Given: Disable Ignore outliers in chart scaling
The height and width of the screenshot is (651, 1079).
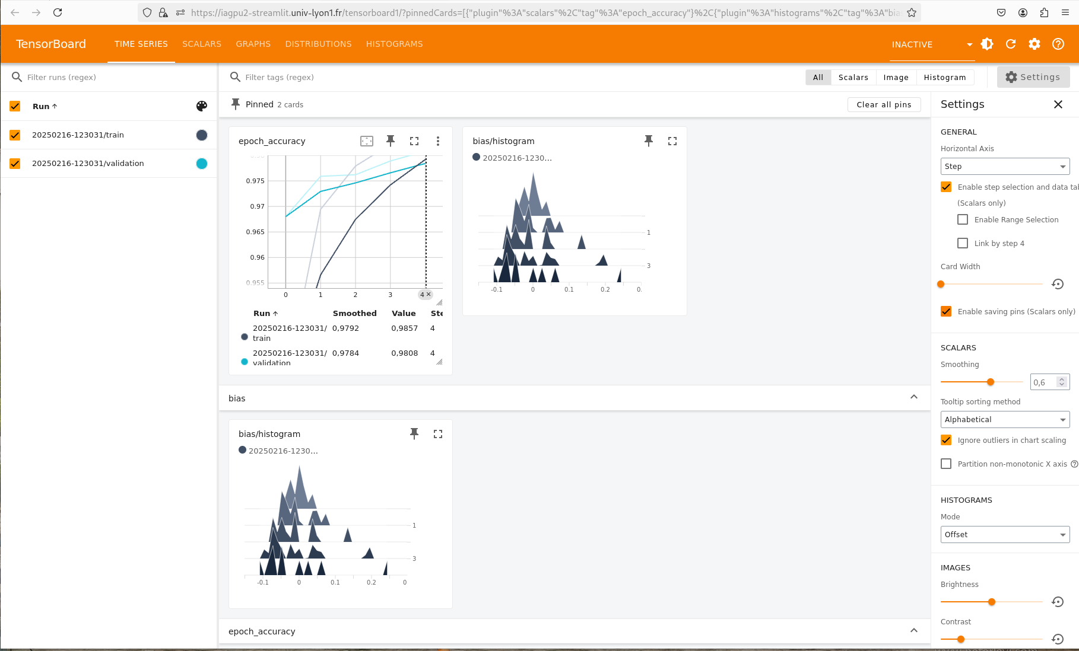Looking at the screenshot, I should (946, 441).
